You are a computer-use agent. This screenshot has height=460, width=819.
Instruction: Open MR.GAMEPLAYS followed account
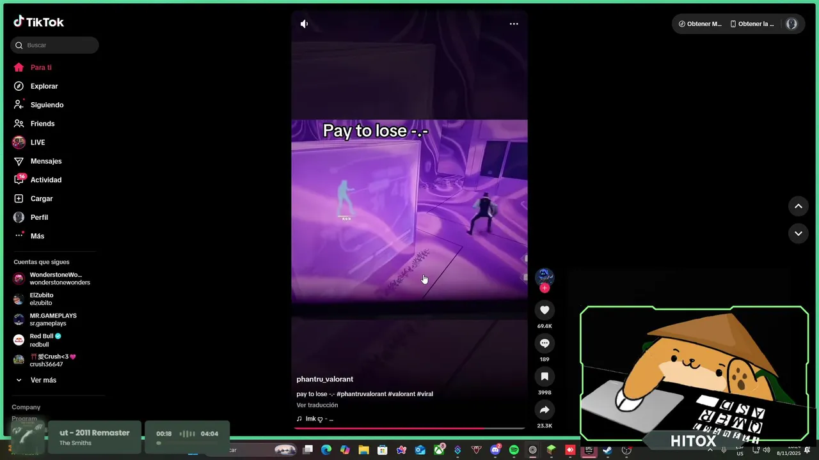tap(53, 319)
